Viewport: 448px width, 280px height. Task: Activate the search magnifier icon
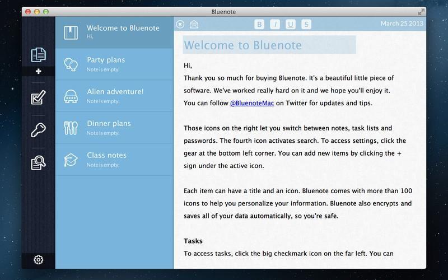point(38,162)
